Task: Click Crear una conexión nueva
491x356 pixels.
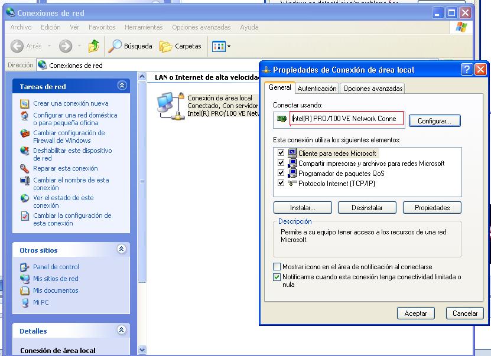Action: tap(71, 103)
